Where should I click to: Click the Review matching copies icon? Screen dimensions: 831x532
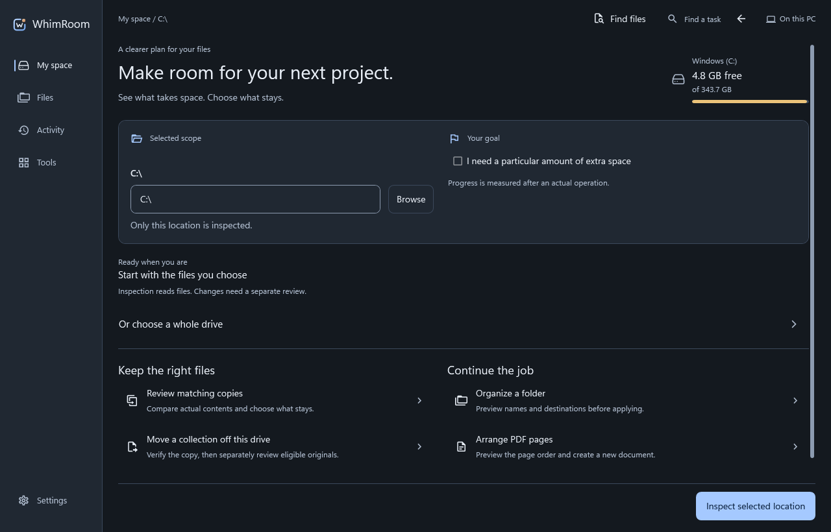pyautogui.click(x=132, y=400)
